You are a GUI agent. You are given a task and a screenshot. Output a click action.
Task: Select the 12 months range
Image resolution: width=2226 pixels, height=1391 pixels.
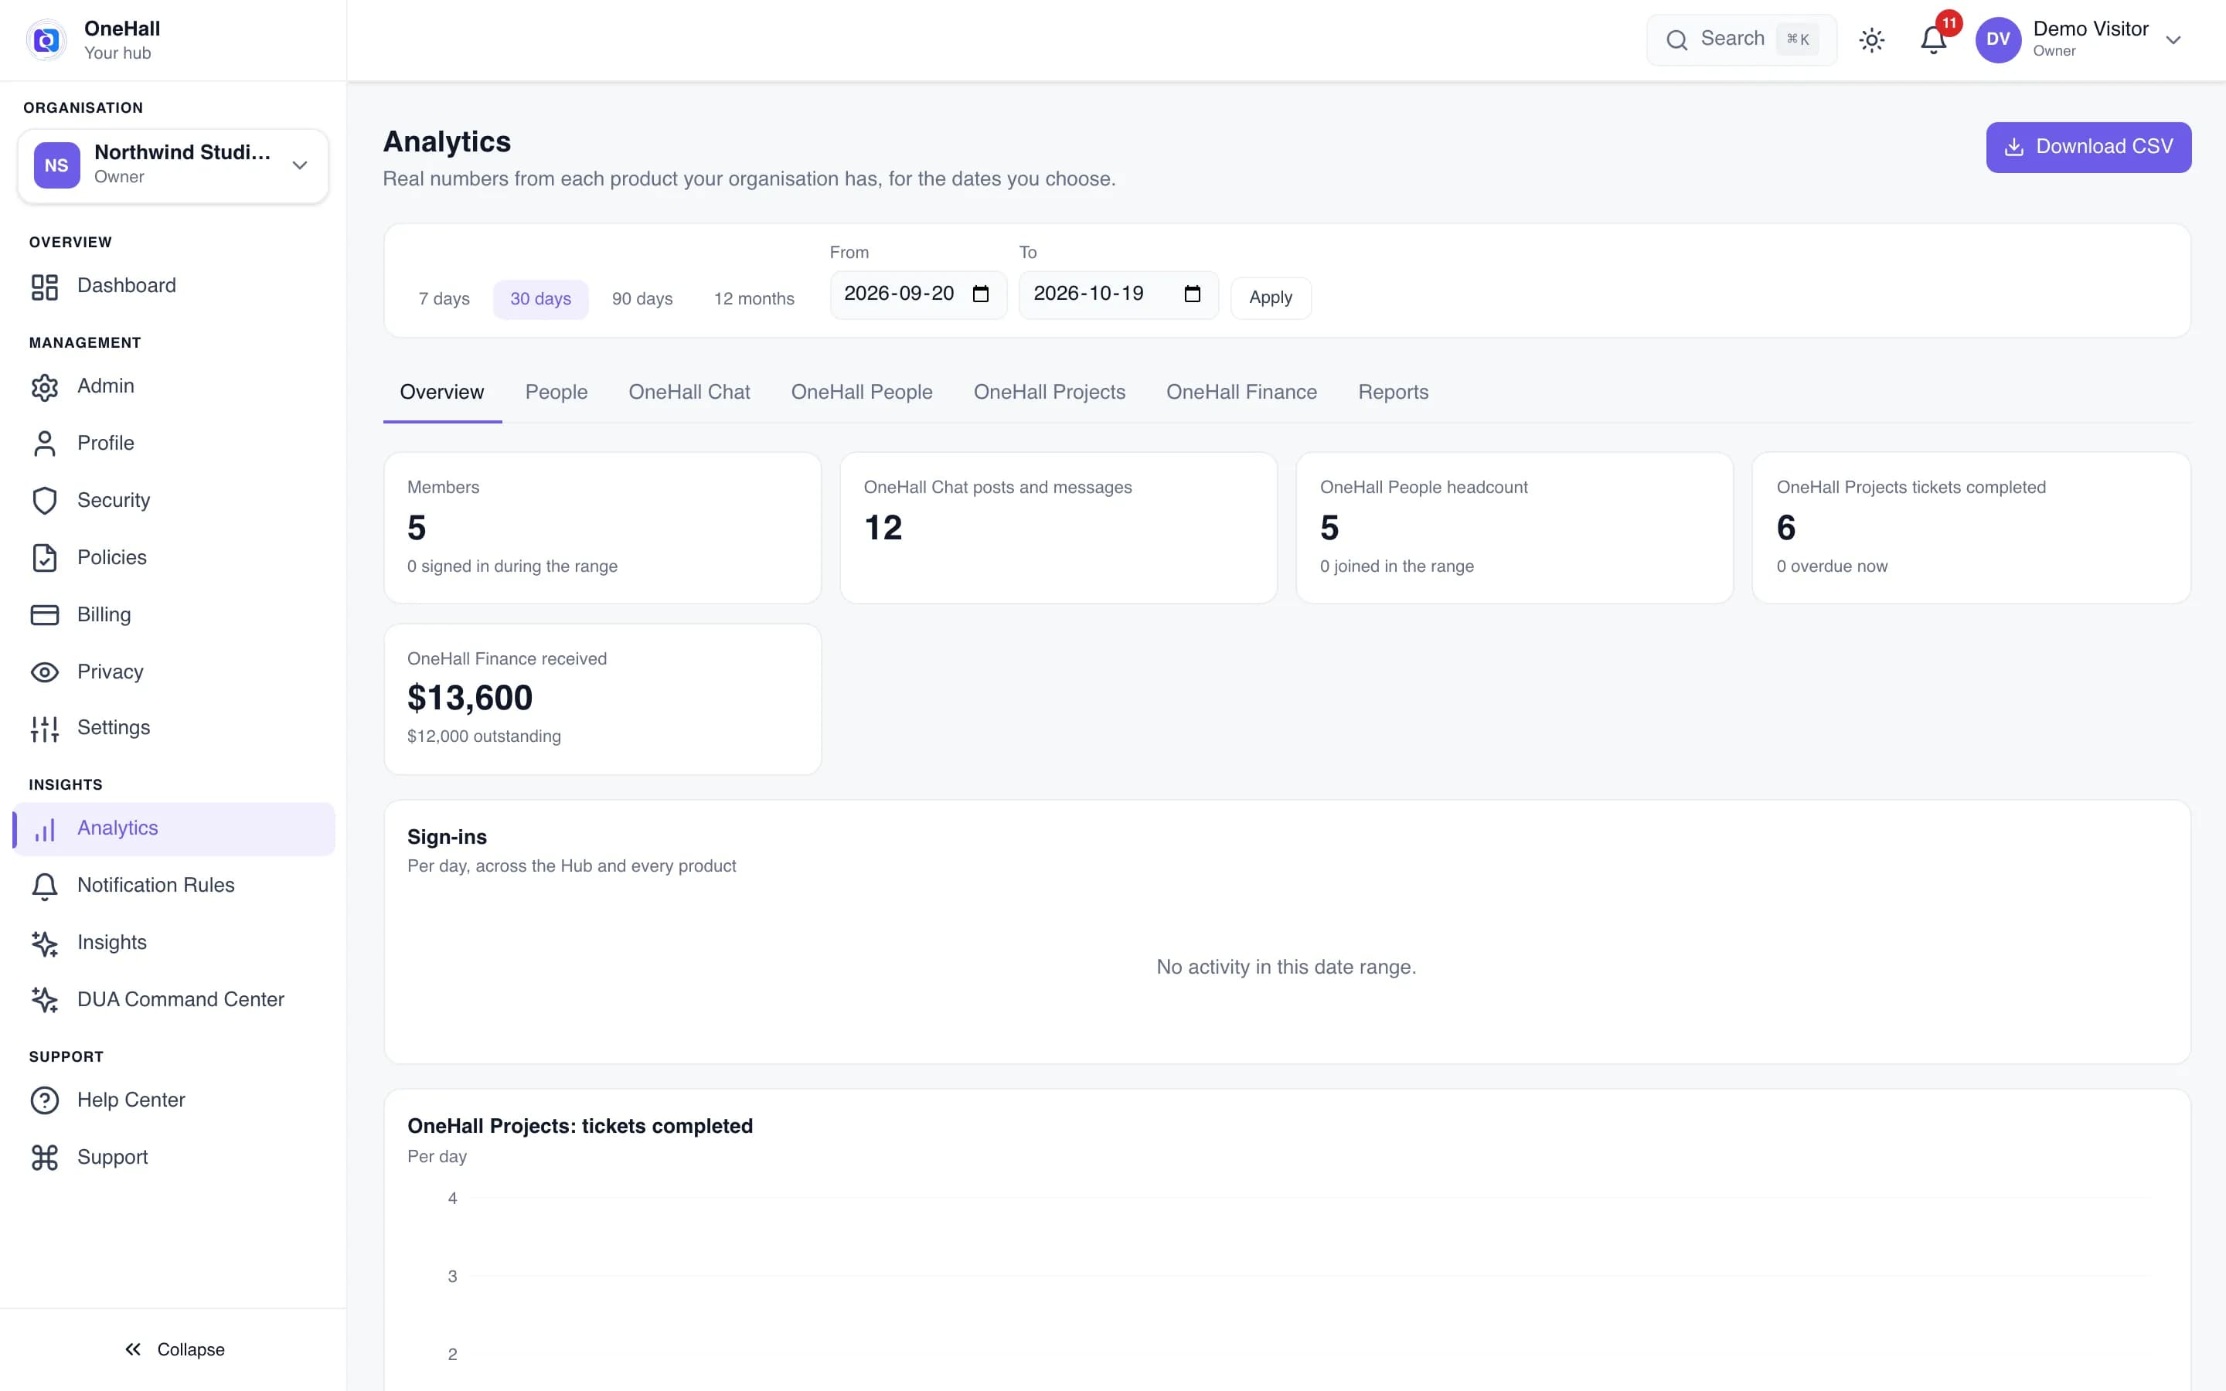click(x=754, y=299)
